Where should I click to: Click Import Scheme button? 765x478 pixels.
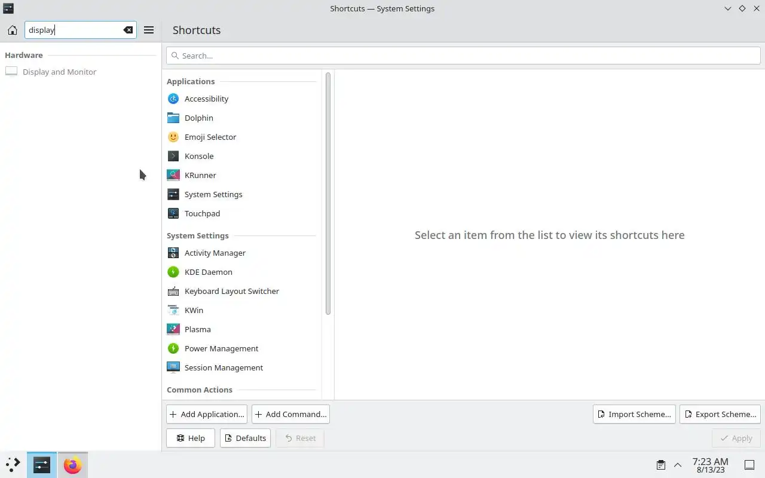[x=634, y=414]
